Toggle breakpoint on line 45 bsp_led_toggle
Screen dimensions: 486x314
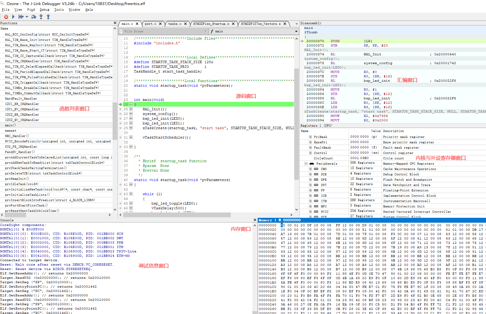[x=120, y=203]
